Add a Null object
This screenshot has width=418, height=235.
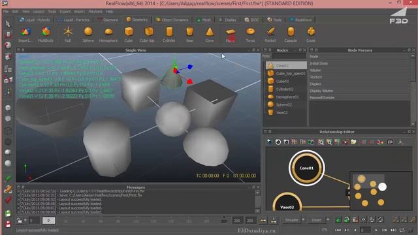point(68,35)
